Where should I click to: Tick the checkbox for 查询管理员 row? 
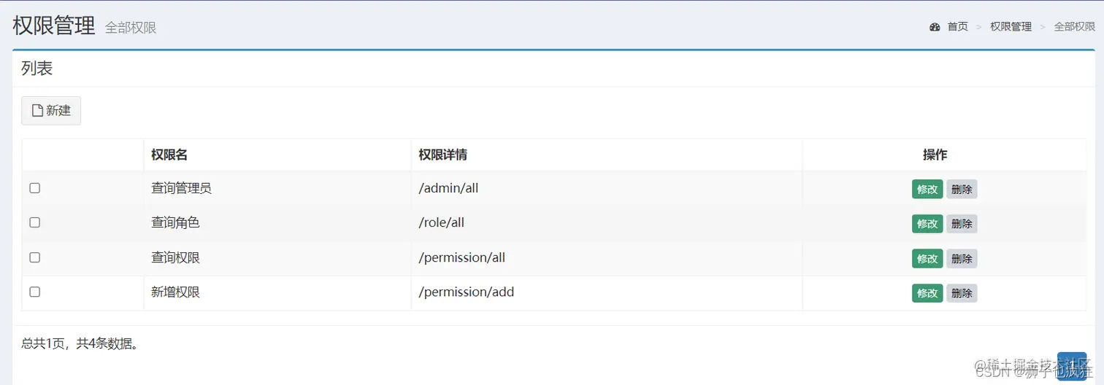pos(34,188)
